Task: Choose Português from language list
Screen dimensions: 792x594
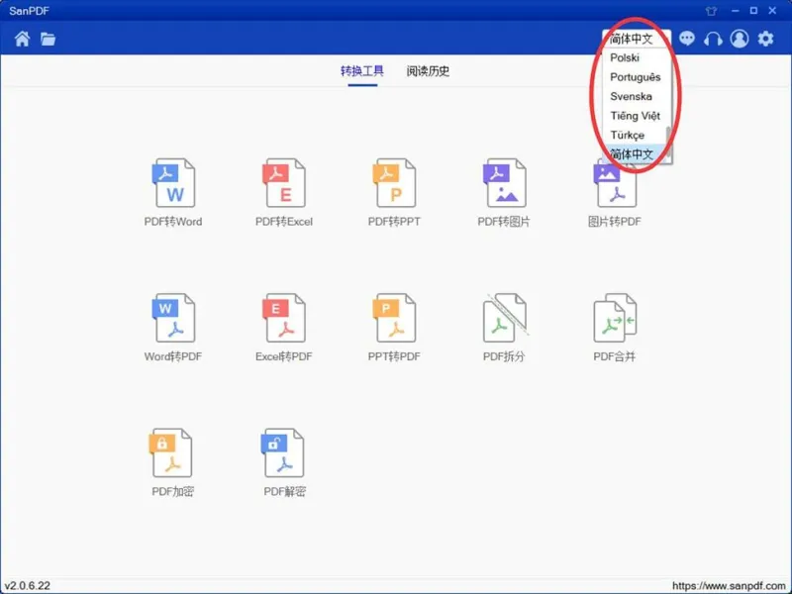Action: coord(635,77)
